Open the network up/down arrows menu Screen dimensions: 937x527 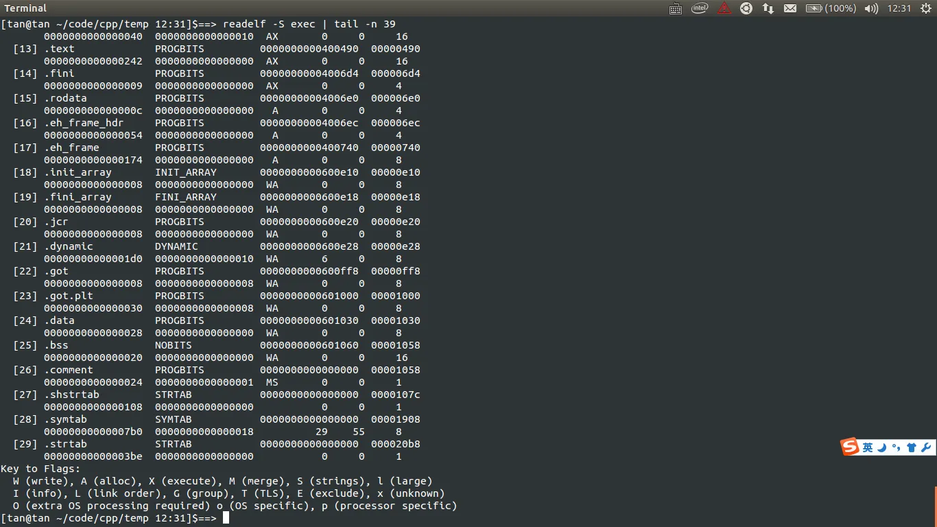tap(768, 8)
